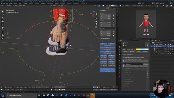Click the pale cyan right color swatch
This screenshot has width=174, height=98.
point(146,49)
